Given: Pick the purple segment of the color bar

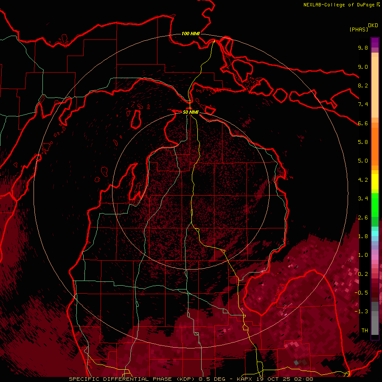Looking at the screenshot, I should 375,42.
